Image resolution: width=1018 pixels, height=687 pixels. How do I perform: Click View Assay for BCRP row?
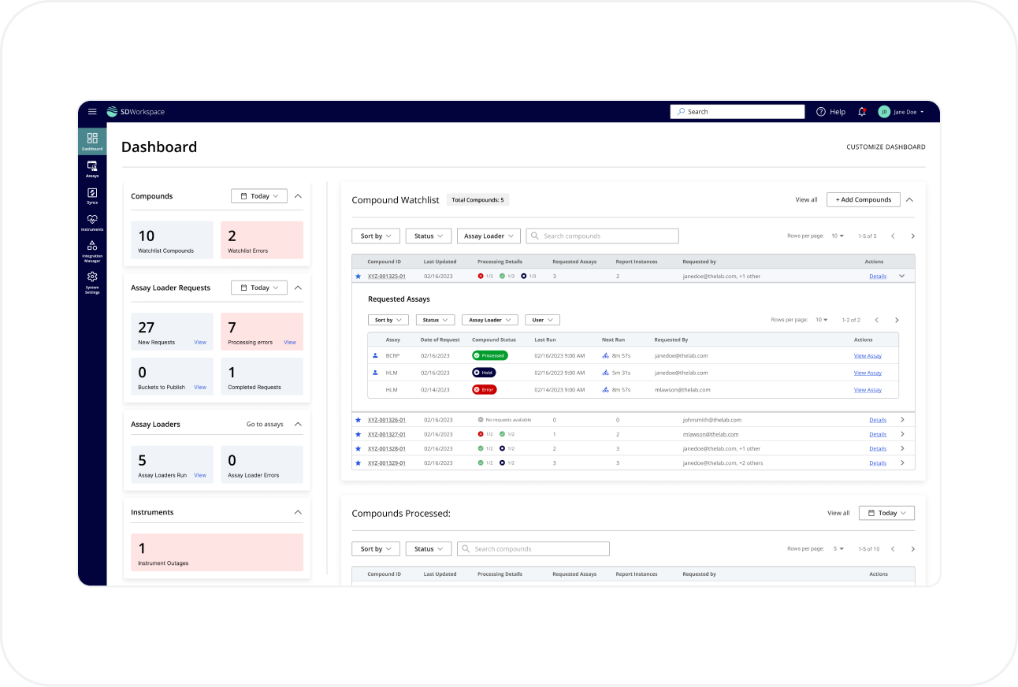click(x=868, y=355)
